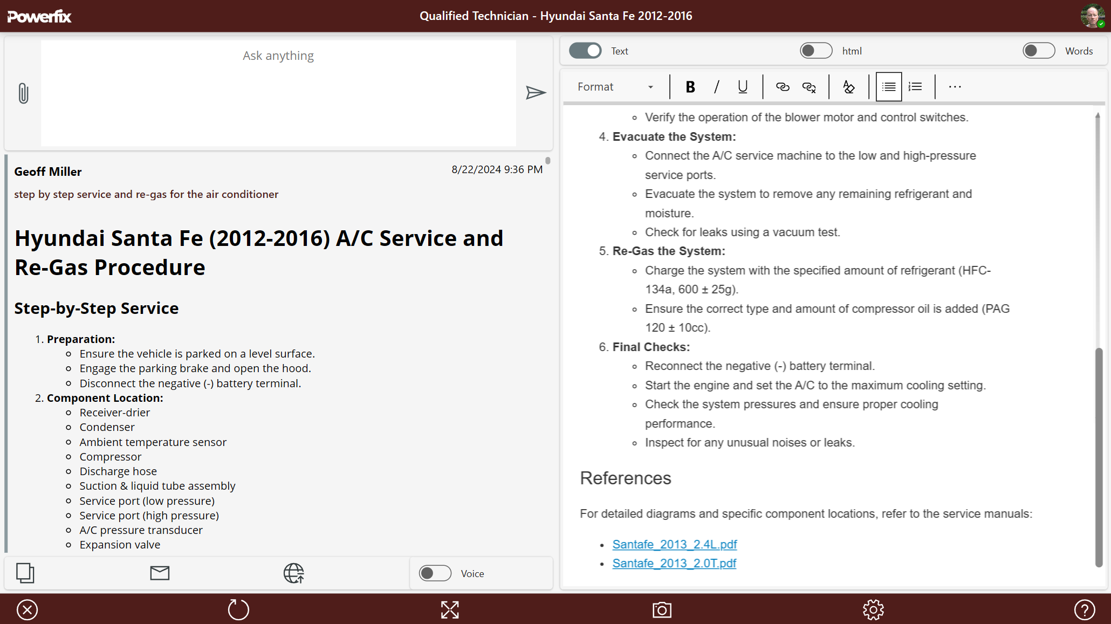Toggle the bulleted list button
1111x624 pixels.
point(889,87)
